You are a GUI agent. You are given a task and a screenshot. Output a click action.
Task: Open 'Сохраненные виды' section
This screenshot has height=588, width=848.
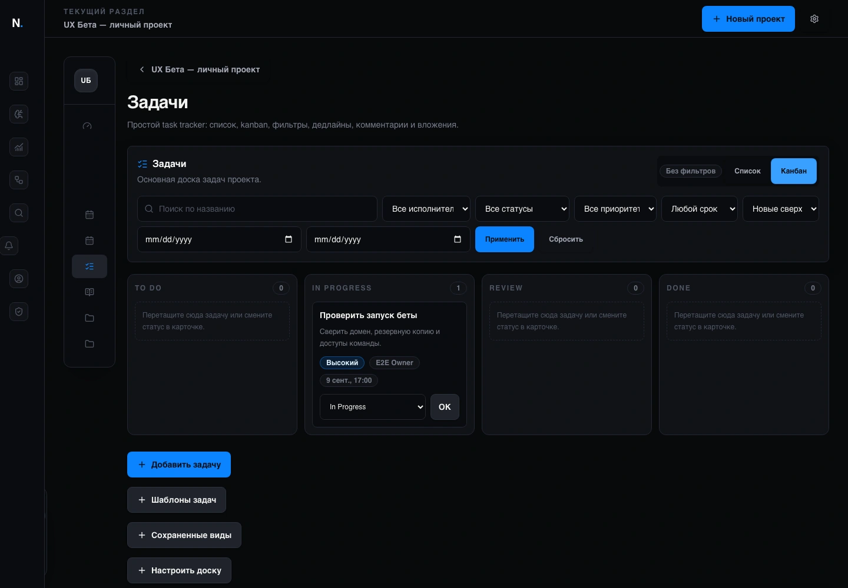[x=184, y=535]
